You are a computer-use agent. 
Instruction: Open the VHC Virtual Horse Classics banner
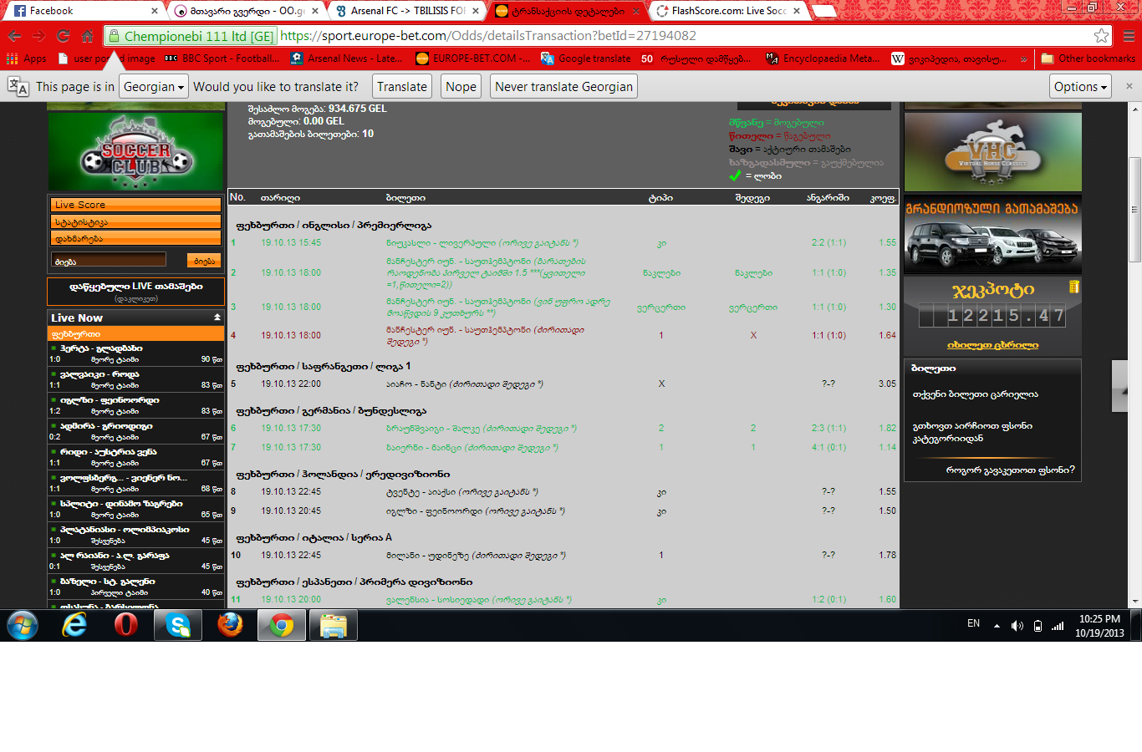click(993, 152)
